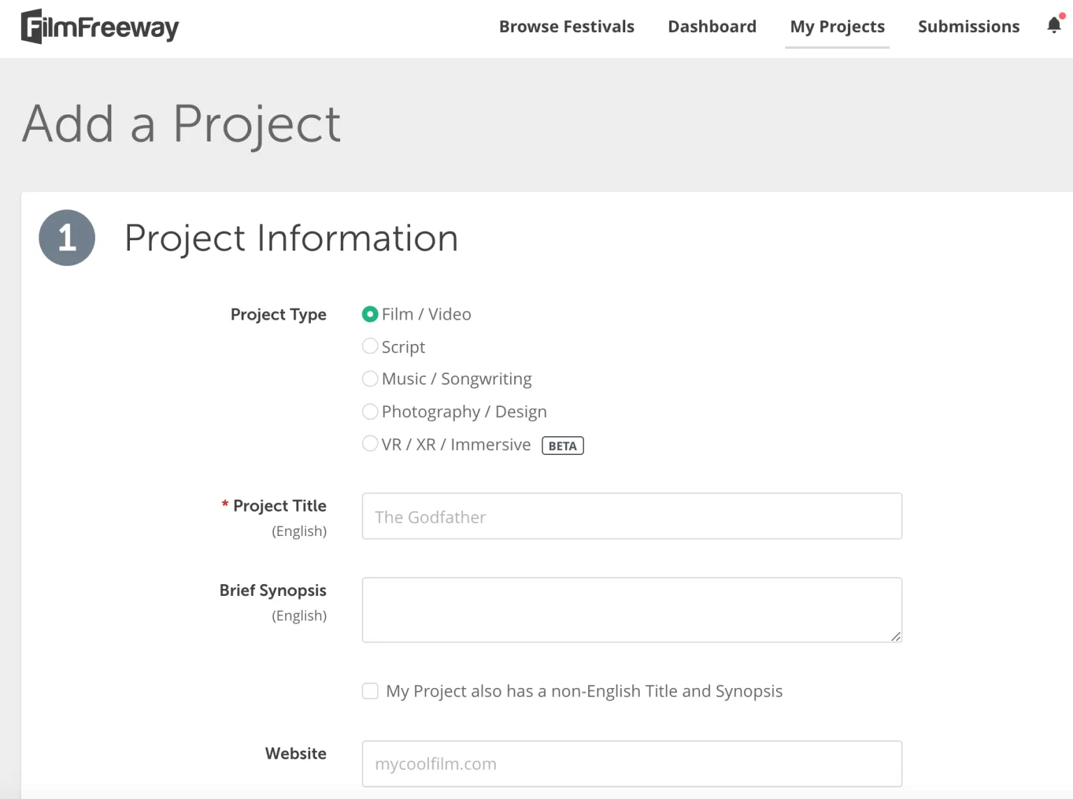Pick Photography / Design project type
Viewport: 1073px width, 799px height.
[x=370, y=411]
